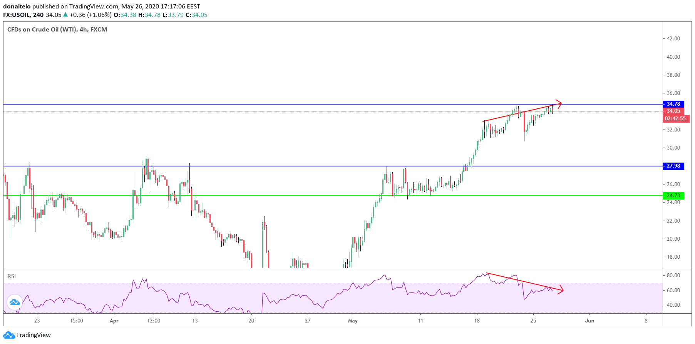The height and width of the screenshot is (344, 695).
Task: Click the 18.00 price axis value
Action: click(x=673, y=257)
